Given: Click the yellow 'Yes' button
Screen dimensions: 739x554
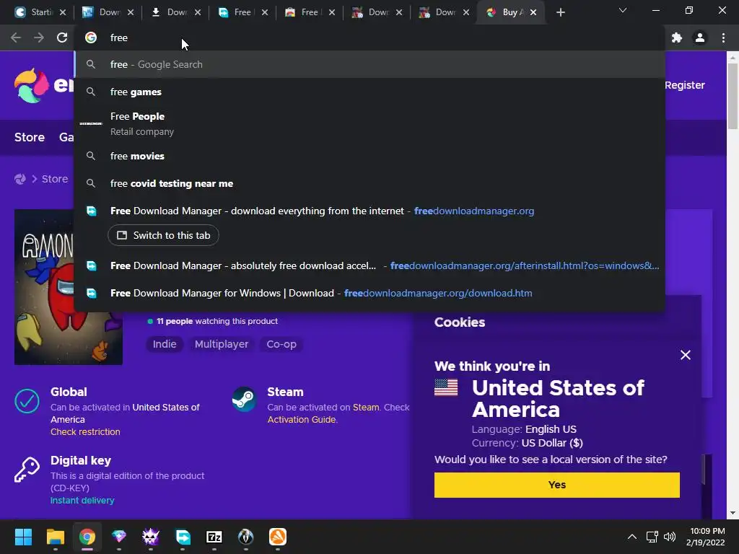Looking at the screenshot, I should (556, 485).
